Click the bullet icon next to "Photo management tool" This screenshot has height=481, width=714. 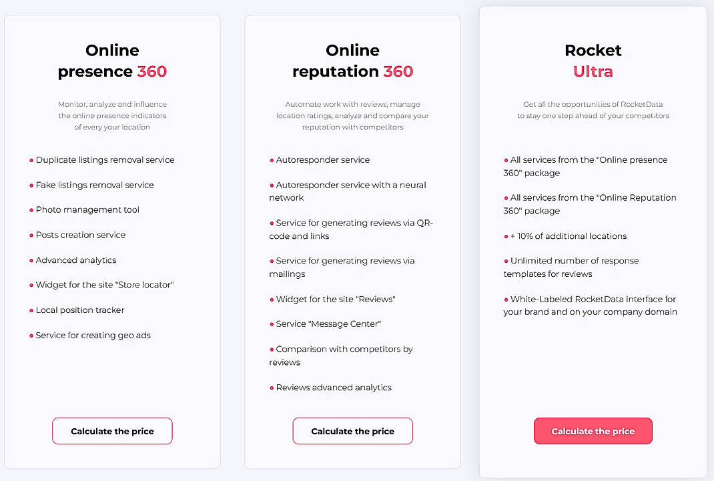point(30,210)
